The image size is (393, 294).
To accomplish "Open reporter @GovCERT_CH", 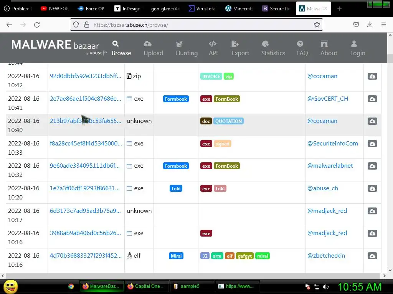I will [328, 98].
